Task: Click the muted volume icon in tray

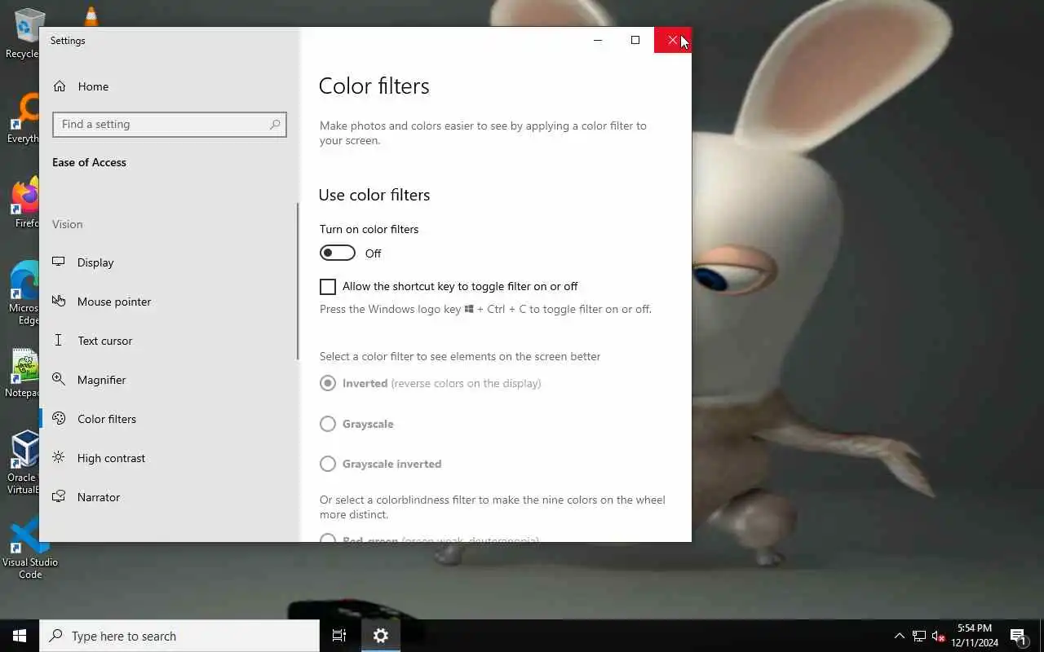Action: 939,636
